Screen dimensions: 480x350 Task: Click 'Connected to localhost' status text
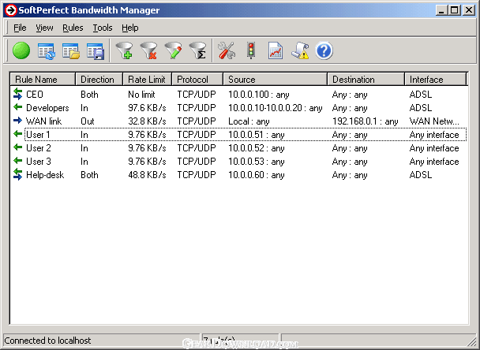(x=47, y=341)
